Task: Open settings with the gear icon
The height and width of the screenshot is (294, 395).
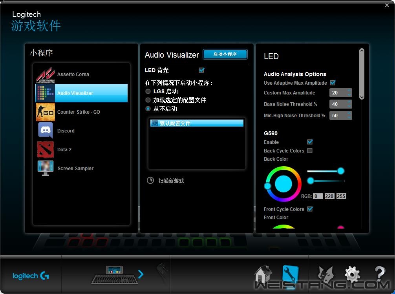Action: pyautogui.click(x=353, y=274)
